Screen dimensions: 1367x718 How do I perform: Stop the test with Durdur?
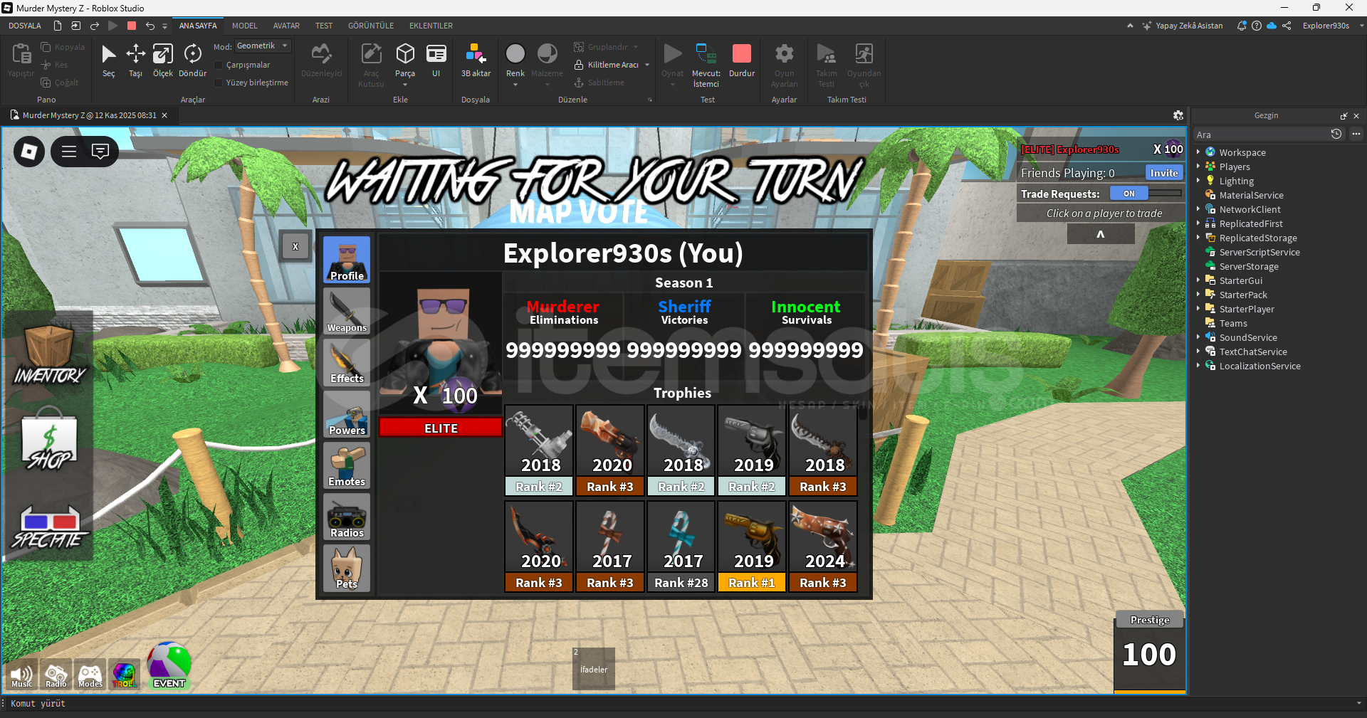point(742,60)
